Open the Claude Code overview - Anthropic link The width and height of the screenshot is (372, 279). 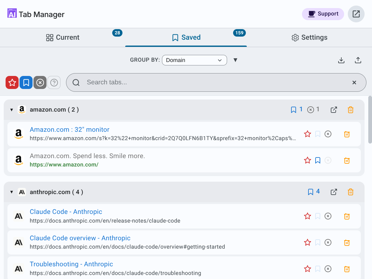pyautogui.click(x=80, y=238)
